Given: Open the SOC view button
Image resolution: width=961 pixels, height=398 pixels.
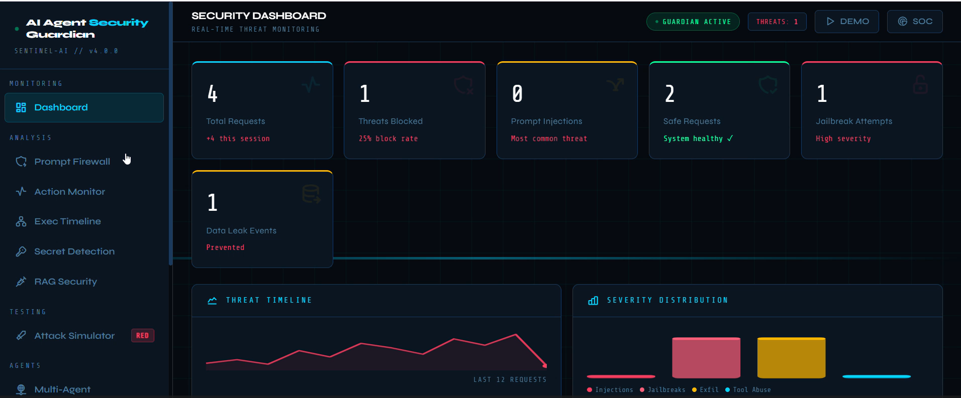Looking at the screenshot, I should pyautogui.click(x=915, y=22).
